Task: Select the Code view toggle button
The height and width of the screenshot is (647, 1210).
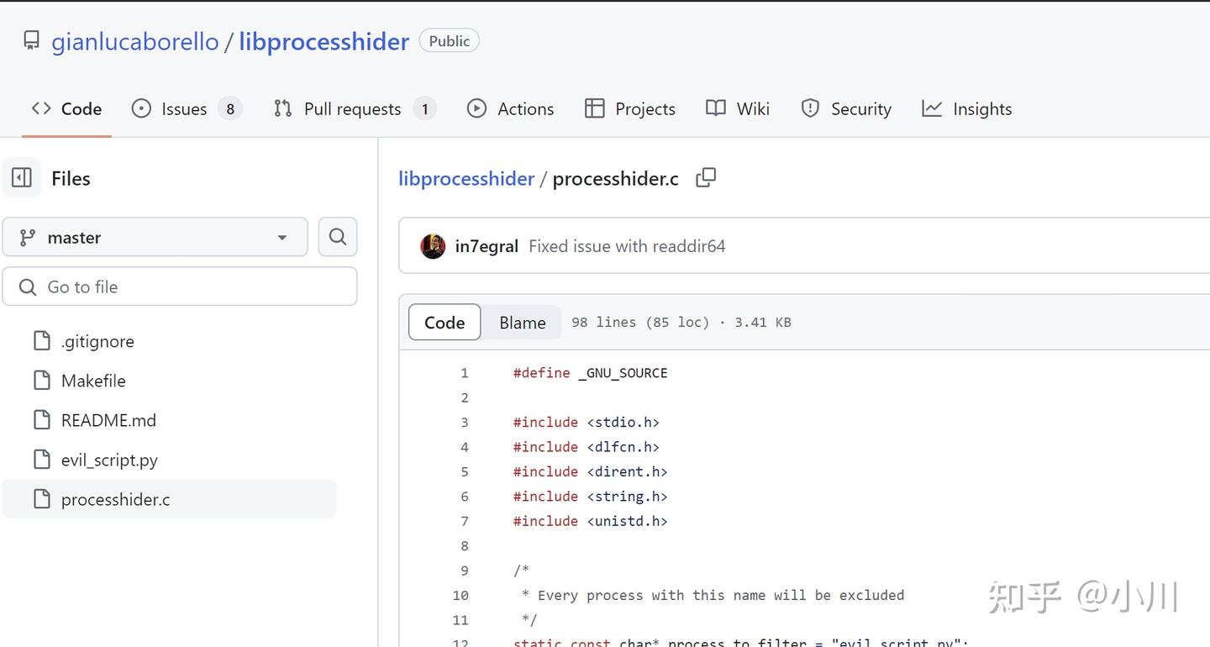Action: [445, 322]
